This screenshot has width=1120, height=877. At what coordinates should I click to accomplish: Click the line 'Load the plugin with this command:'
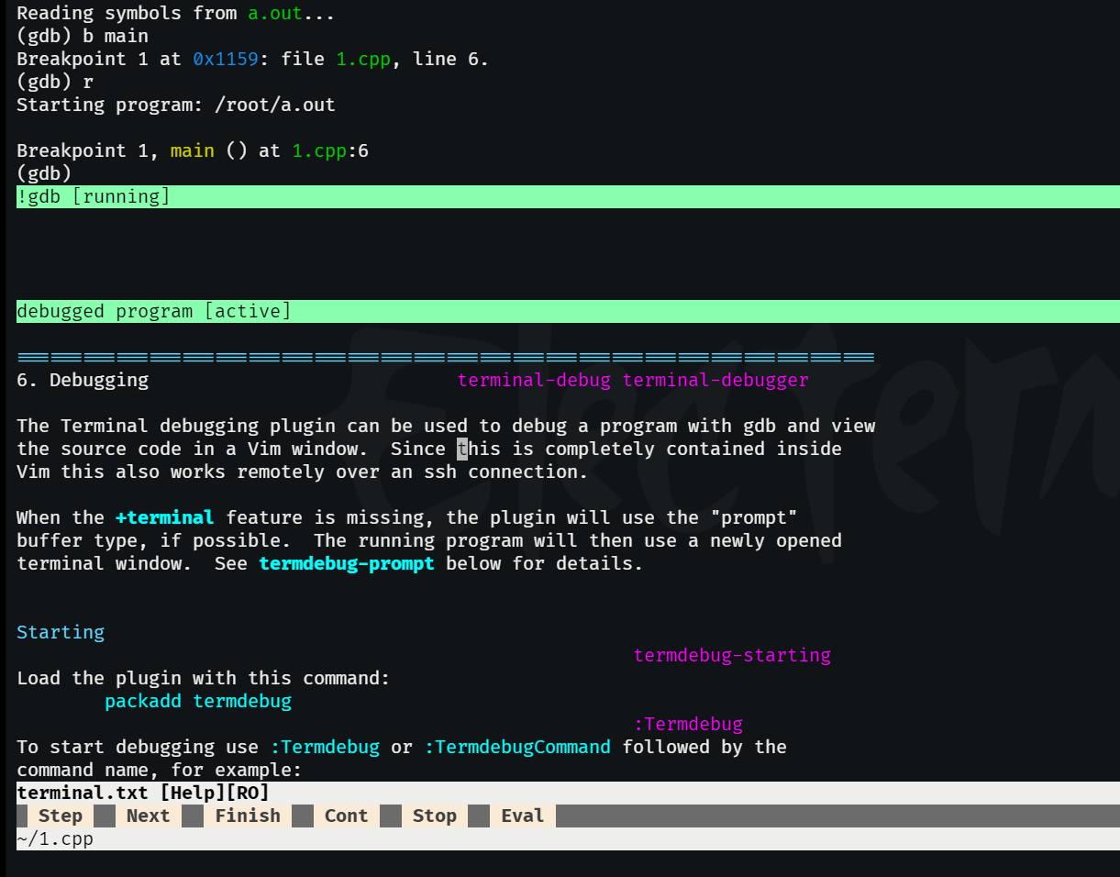(x=204, y=678)
